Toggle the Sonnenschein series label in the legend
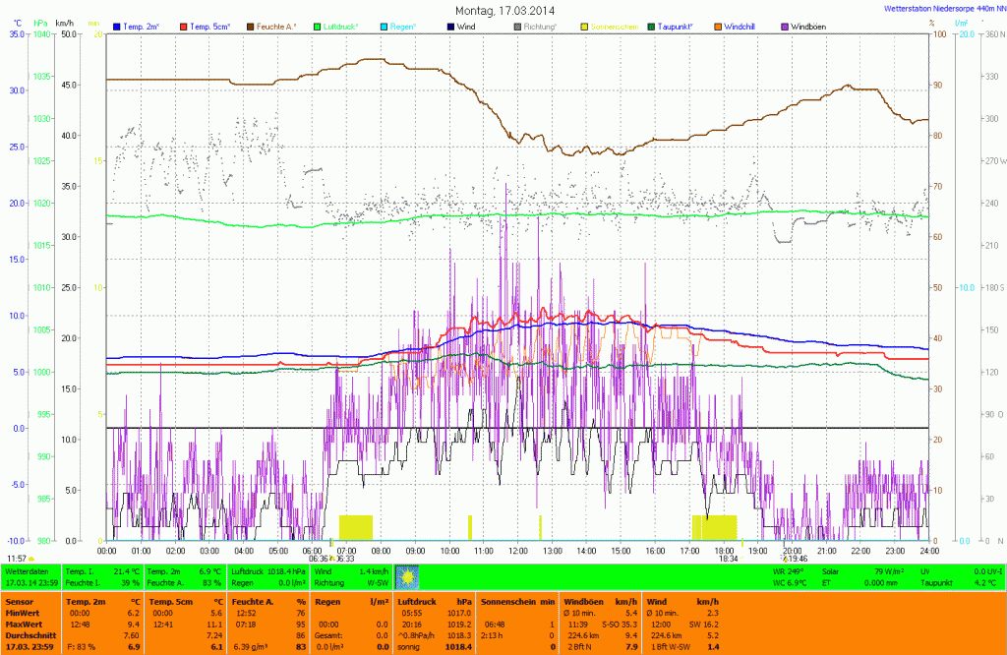Screen dimensions: 1007x655 coord(614,27)
